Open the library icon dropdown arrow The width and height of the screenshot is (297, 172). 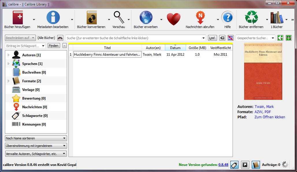286,20
